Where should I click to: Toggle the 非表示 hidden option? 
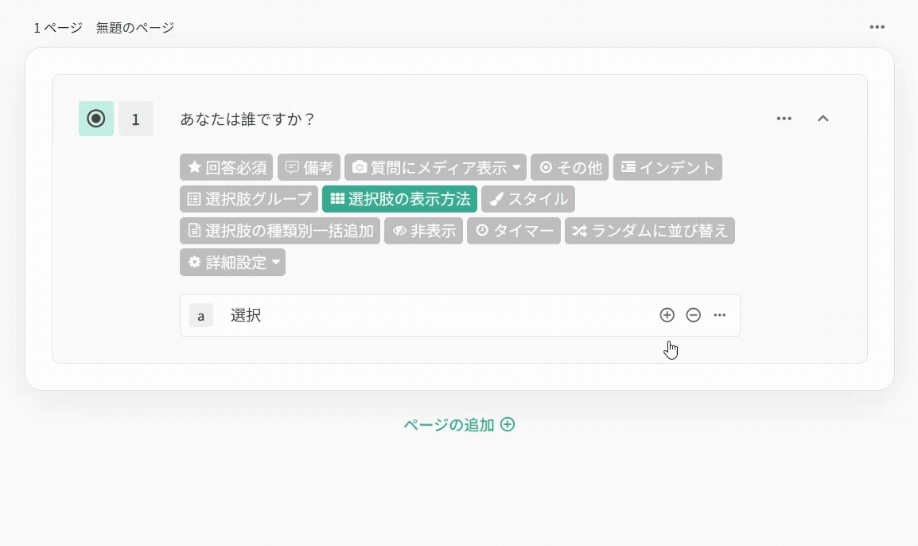point(424,231)
